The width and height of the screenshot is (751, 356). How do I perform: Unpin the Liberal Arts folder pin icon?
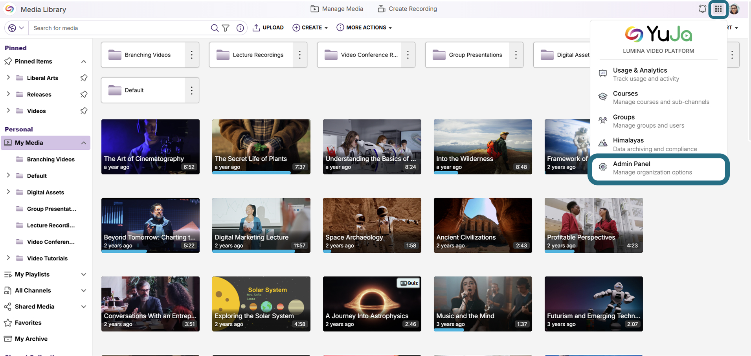click(x=84, y=78)
